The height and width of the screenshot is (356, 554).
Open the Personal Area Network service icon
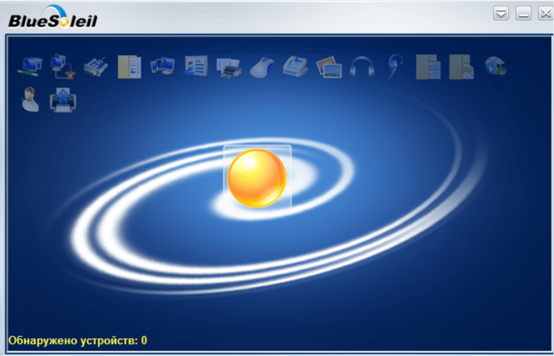point(29,66)
